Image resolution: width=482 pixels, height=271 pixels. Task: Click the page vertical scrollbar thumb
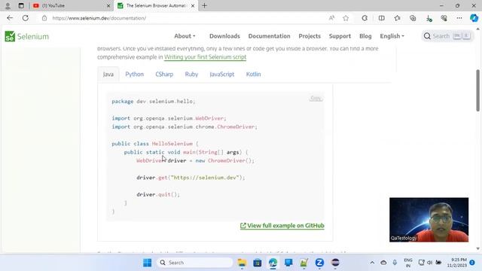click(477, 90)
